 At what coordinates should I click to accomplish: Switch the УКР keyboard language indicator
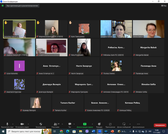[x=150, y=131]
